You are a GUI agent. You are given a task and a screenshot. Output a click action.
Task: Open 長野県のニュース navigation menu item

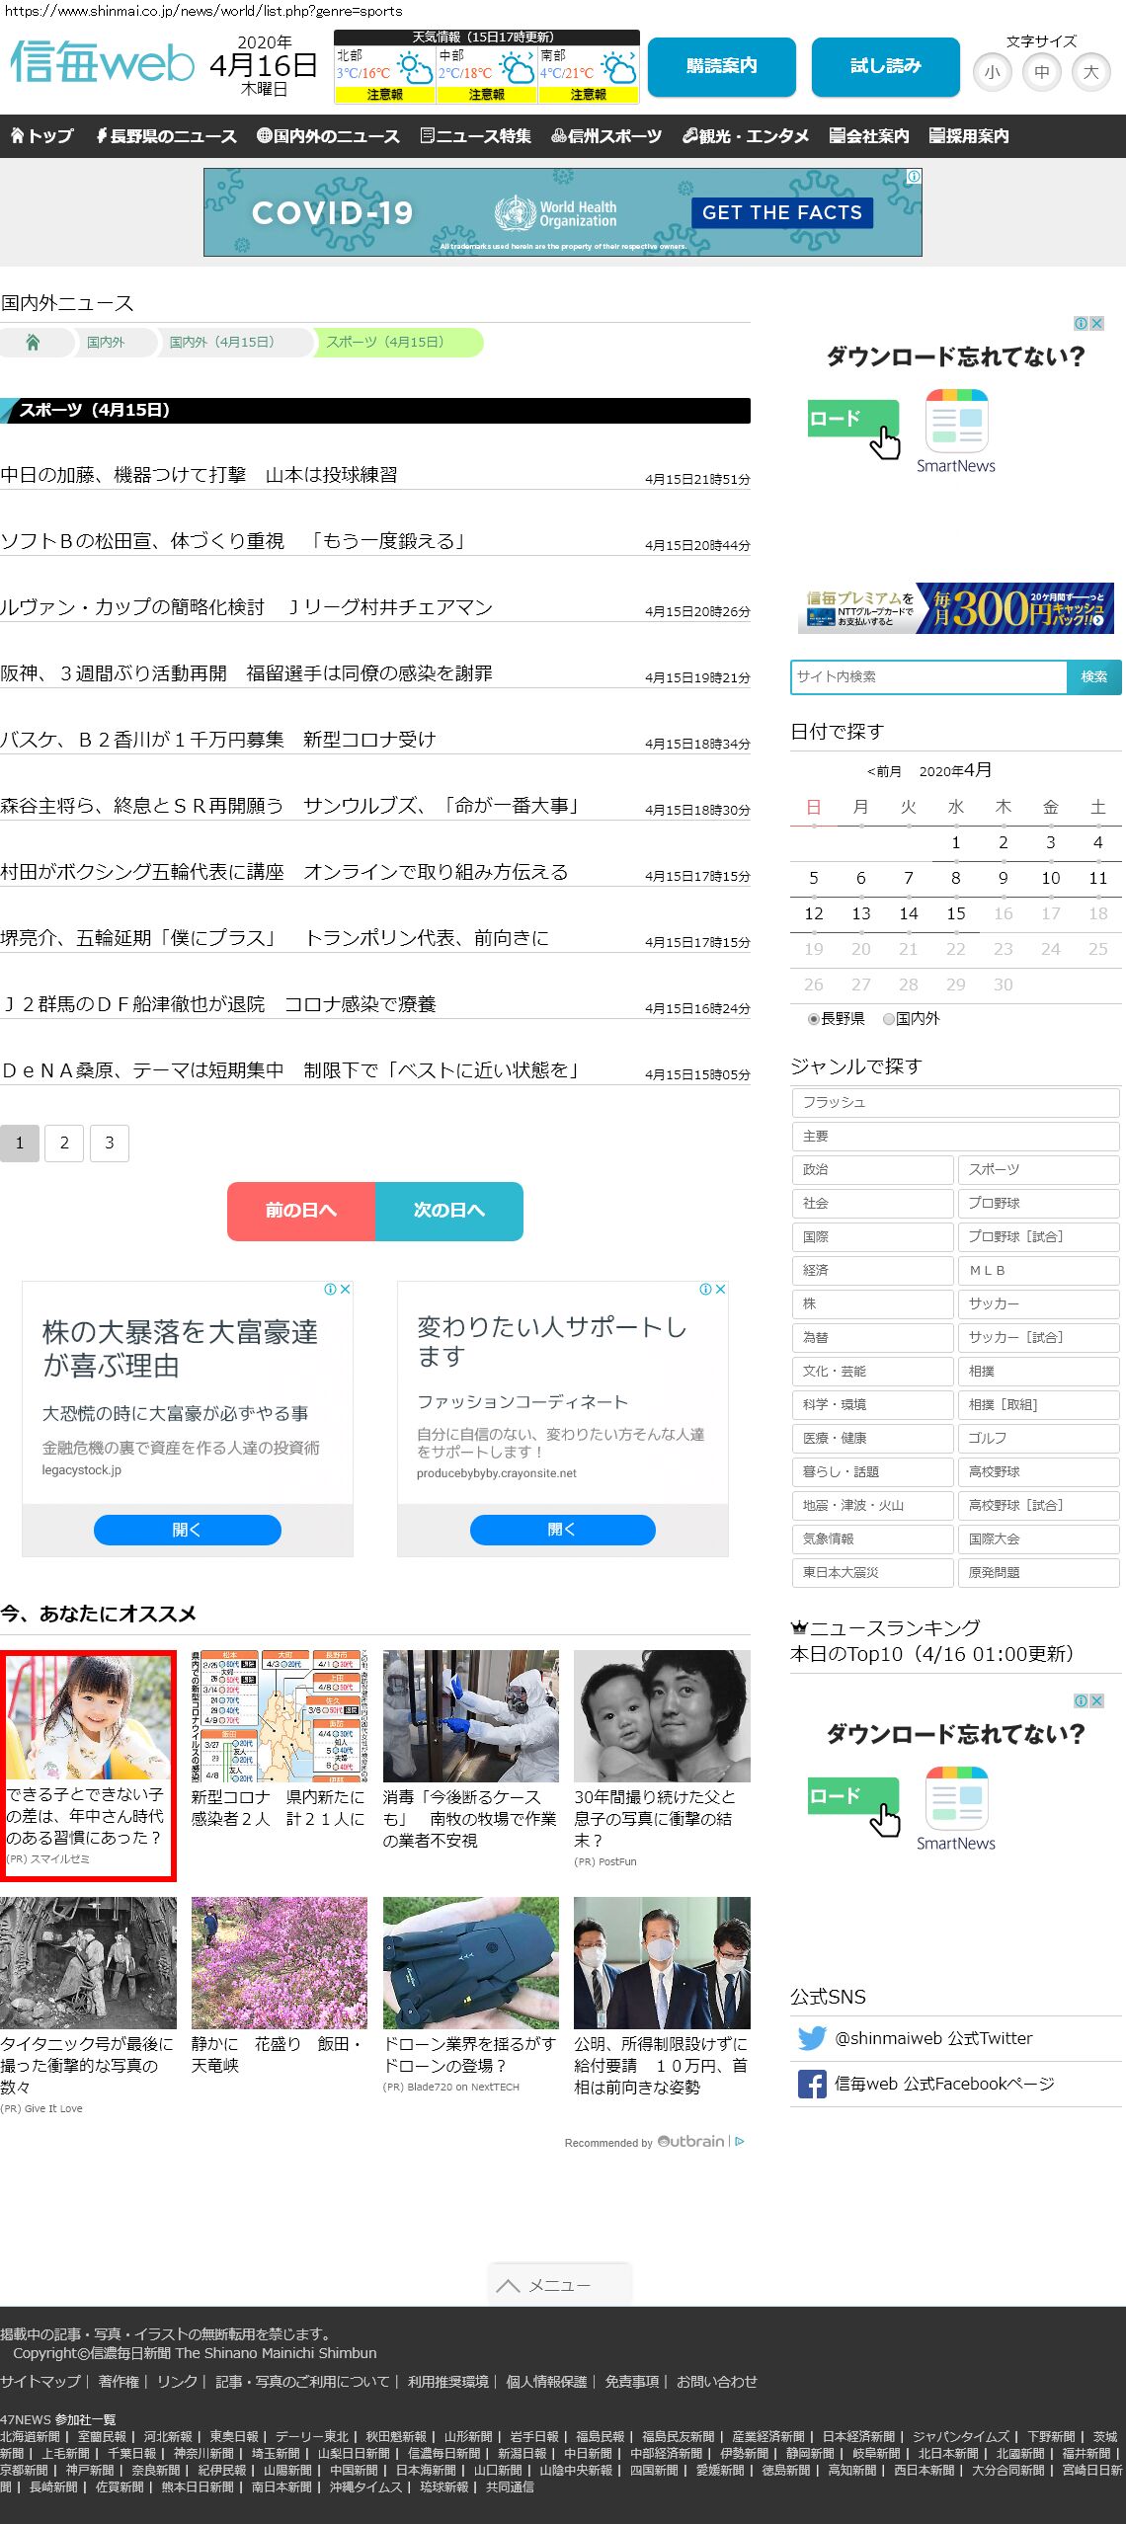pos(166,136)
